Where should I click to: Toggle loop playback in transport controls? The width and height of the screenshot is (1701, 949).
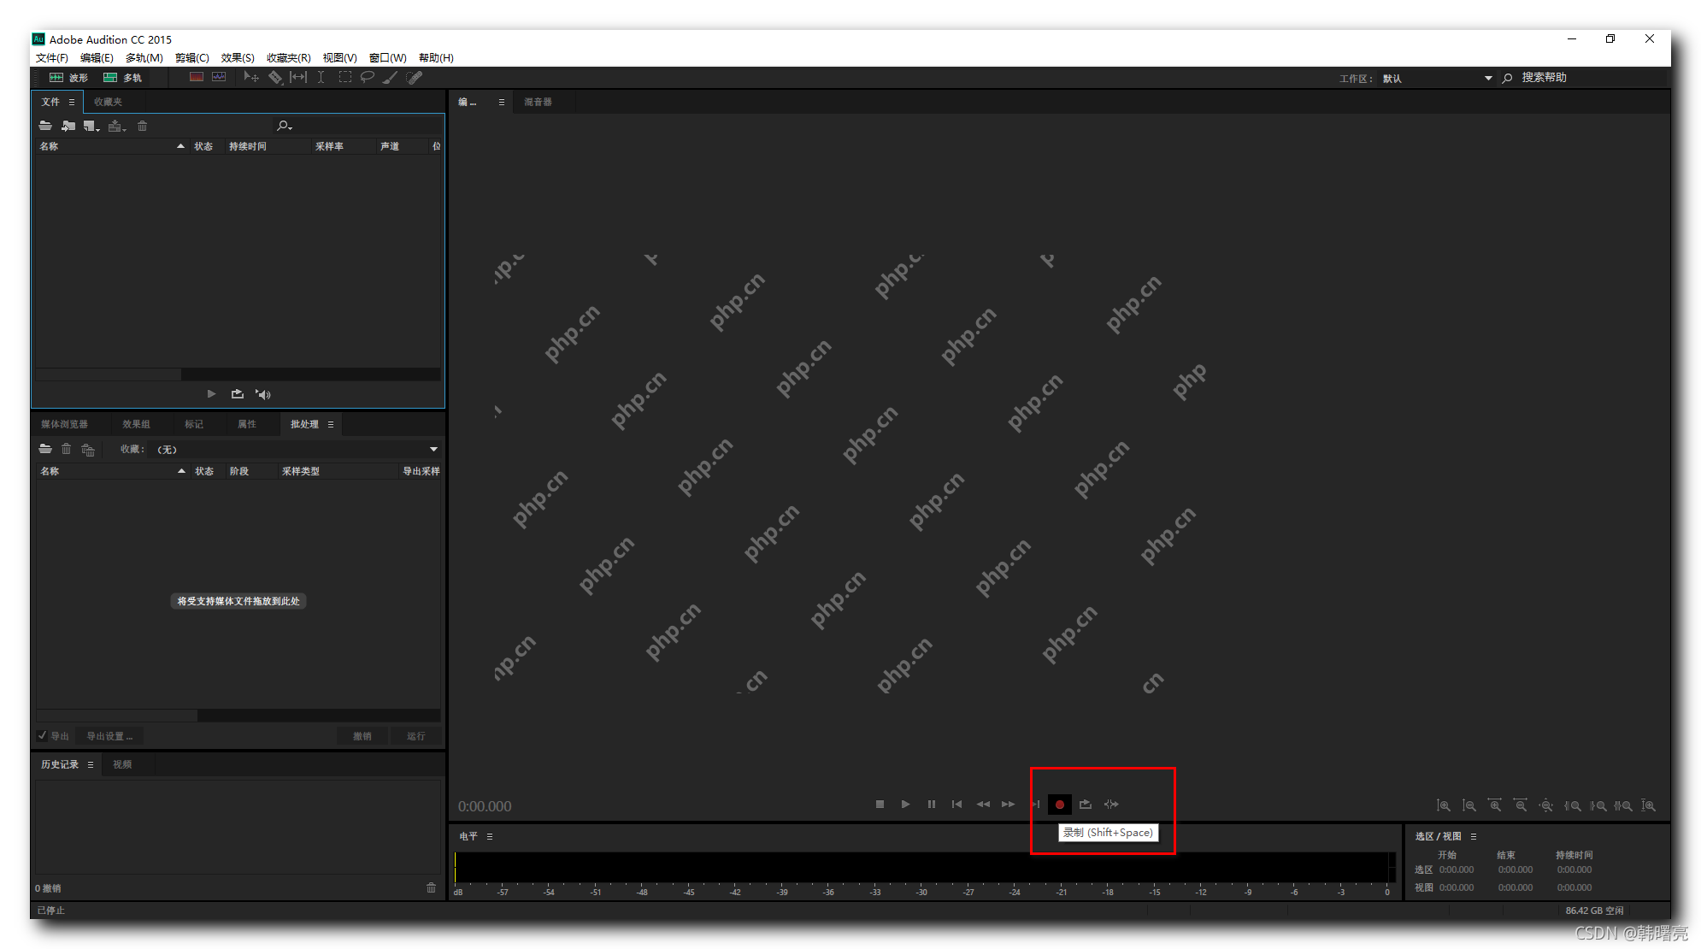[x=1086, y=804]
